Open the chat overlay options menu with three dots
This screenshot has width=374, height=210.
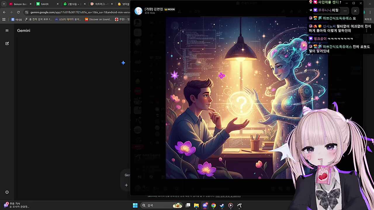(x=345, y=10)
